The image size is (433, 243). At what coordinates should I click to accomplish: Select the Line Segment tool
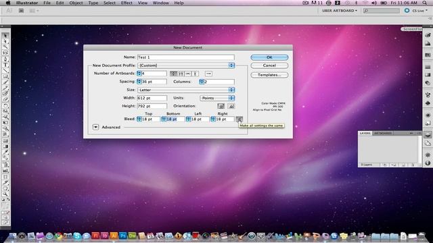pyautogui.click(x=5, y=70)
